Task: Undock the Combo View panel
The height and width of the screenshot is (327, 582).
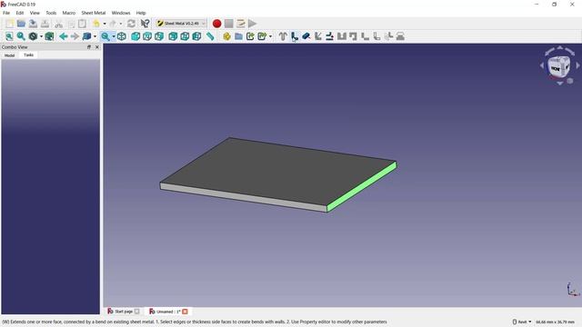Action: click(x=89, y=47)
